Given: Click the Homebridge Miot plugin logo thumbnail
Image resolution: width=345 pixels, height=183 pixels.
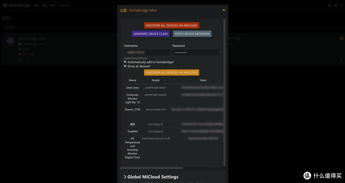Looking at the screenshot, I should coord(10,41).
